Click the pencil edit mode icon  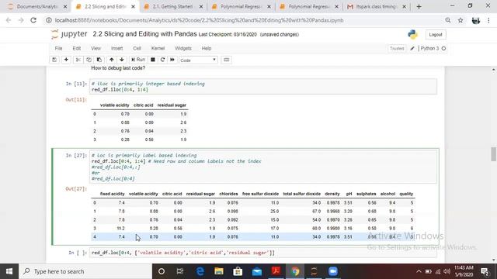(x=412, y=48)
